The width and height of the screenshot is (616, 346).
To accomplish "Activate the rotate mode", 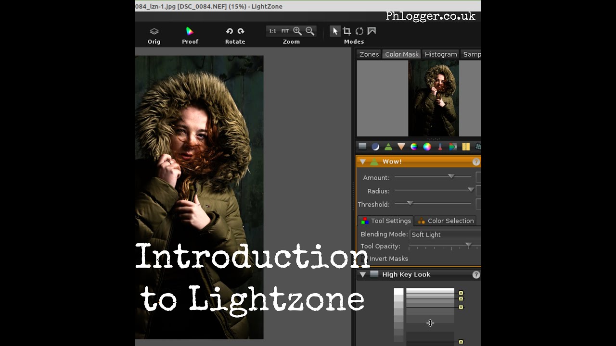I will pyautogui.click(x=359, y=31).
